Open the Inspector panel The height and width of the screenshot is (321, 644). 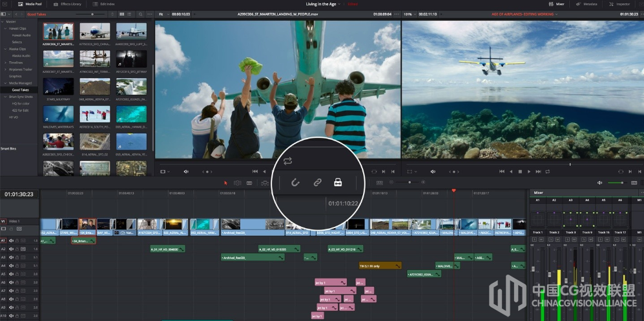click(619, 4)
